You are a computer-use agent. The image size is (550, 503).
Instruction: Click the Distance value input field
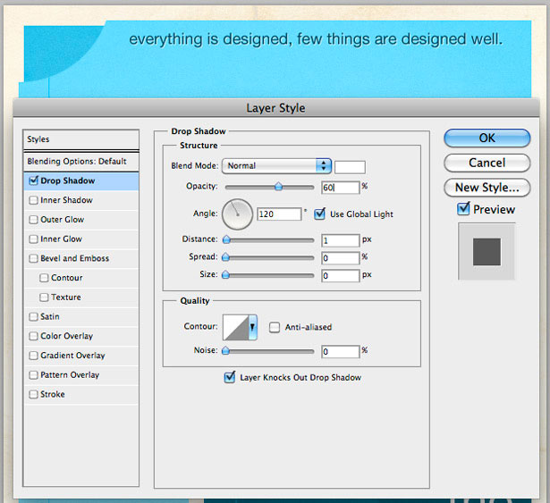(x=341, y=240)
